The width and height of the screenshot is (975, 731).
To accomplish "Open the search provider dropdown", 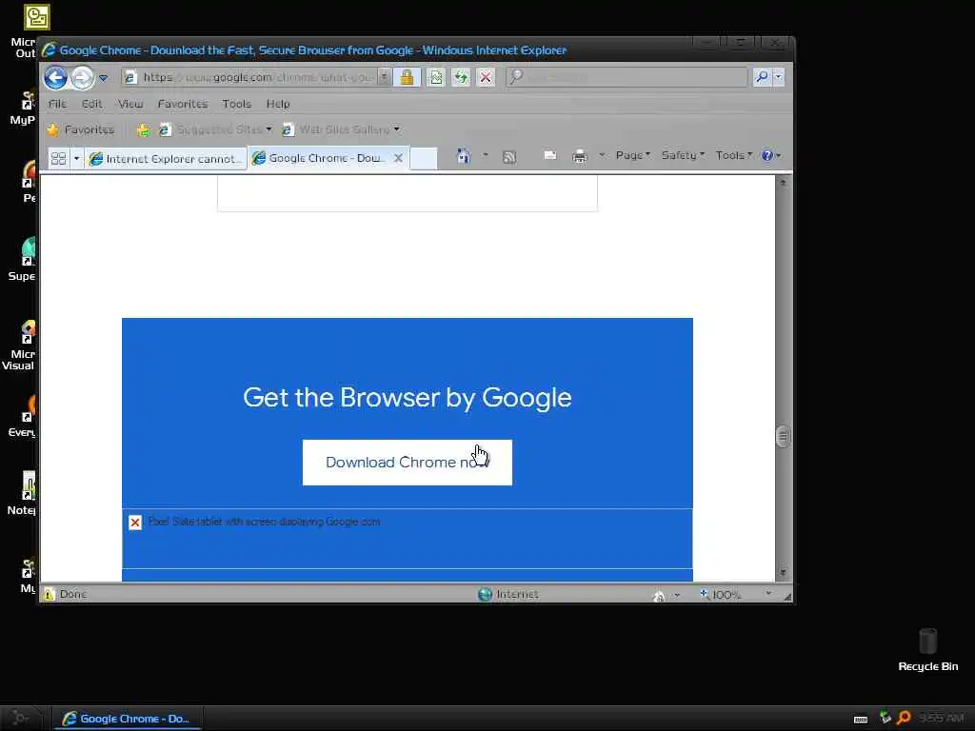I will coord(778,77).
